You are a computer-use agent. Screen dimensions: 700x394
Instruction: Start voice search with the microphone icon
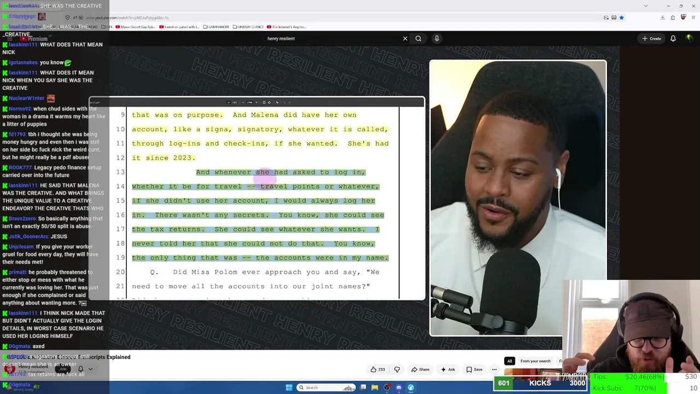(436, 38)
